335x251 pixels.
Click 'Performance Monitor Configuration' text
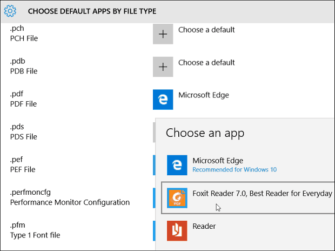tap(70, 202)
